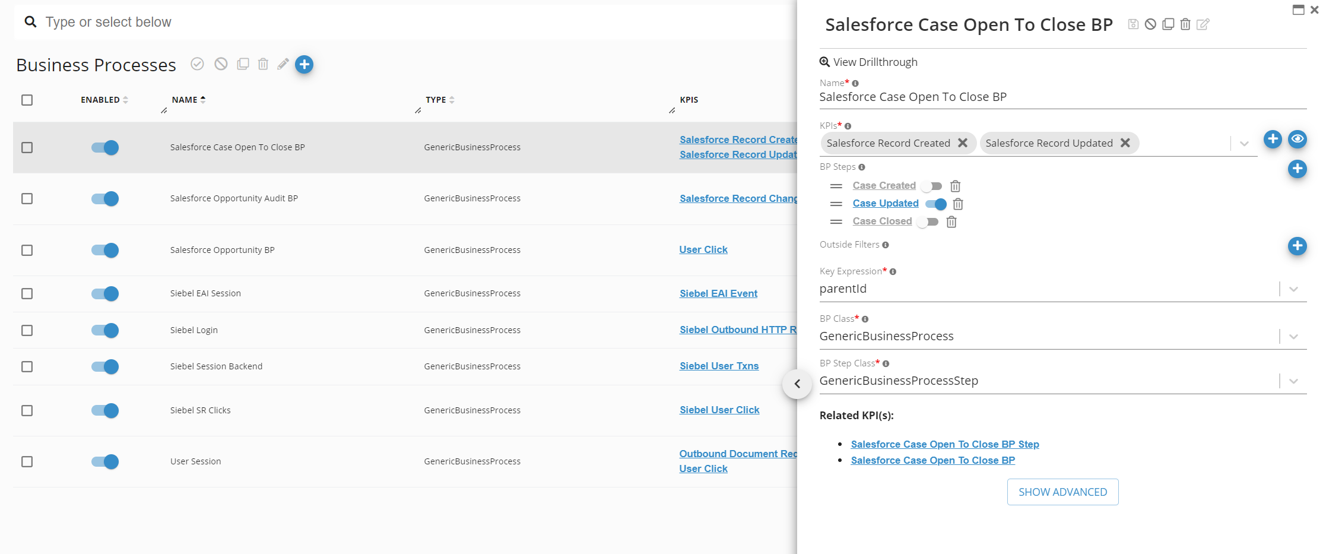Click the SHOW ADVANCED button
1326x554 pixels.
tap(1062, 492)
